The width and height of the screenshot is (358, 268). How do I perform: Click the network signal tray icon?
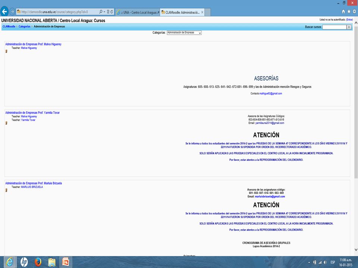(x=320, y=262)
